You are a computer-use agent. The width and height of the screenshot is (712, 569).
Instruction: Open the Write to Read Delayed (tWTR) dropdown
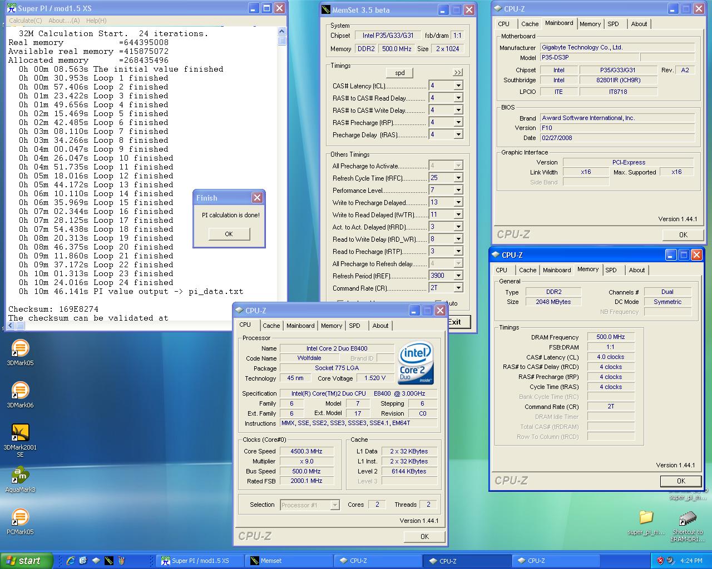458,214
